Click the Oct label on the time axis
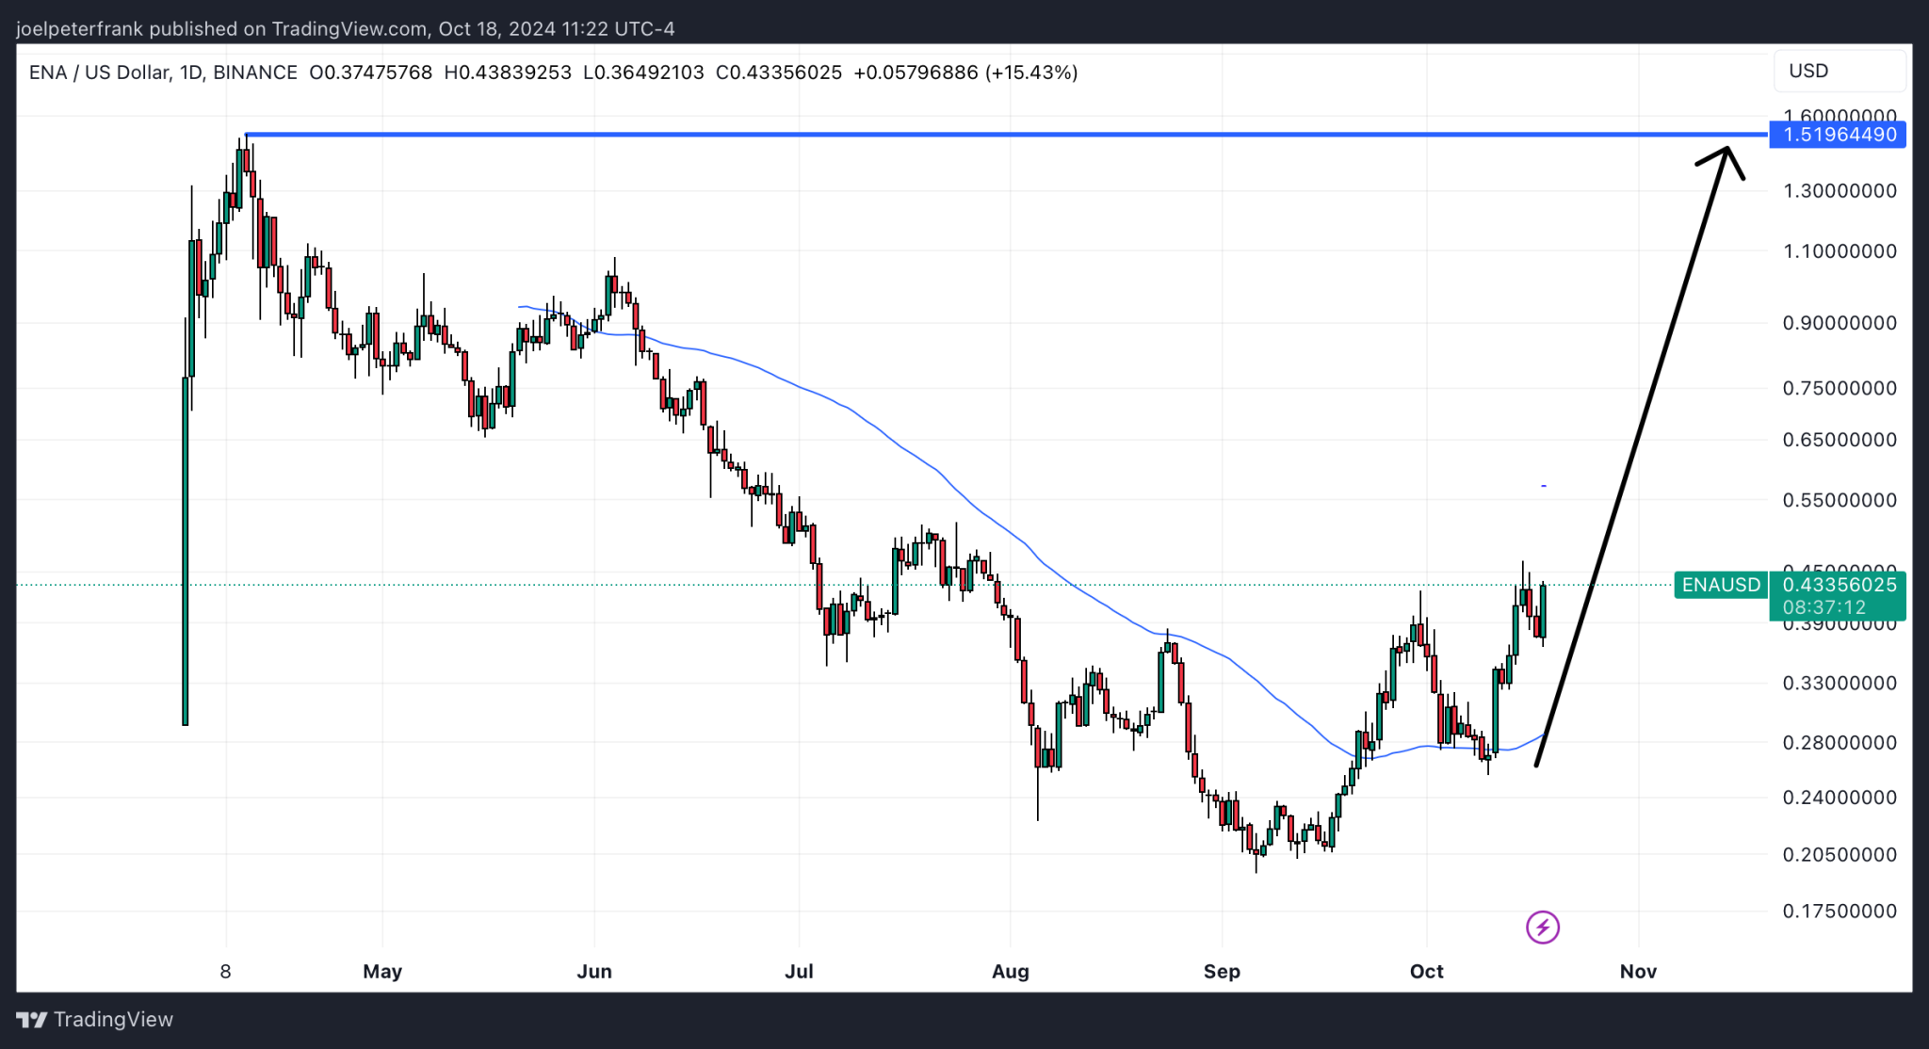This screenshot has width=1929, height=1049. [1426, 971]
